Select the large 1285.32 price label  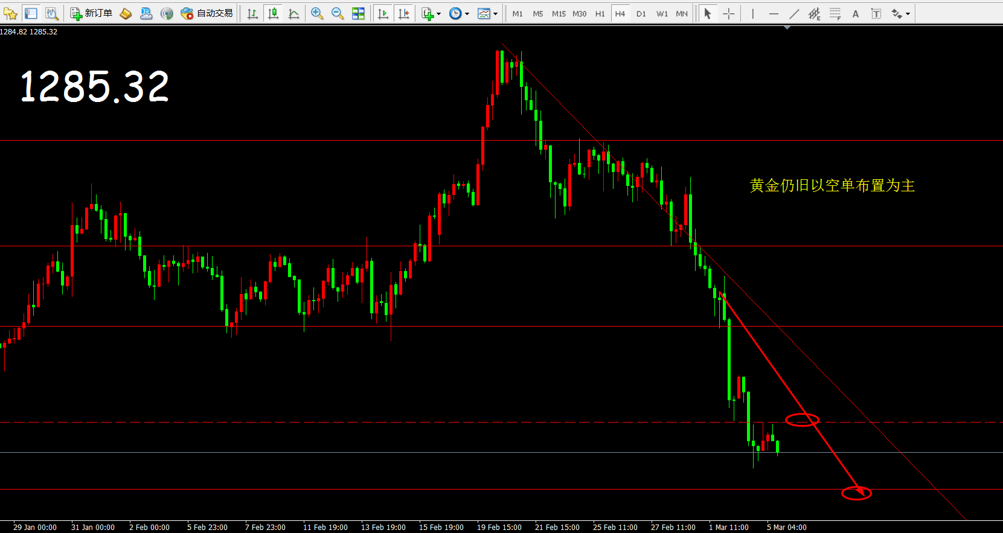pos(95,86)
